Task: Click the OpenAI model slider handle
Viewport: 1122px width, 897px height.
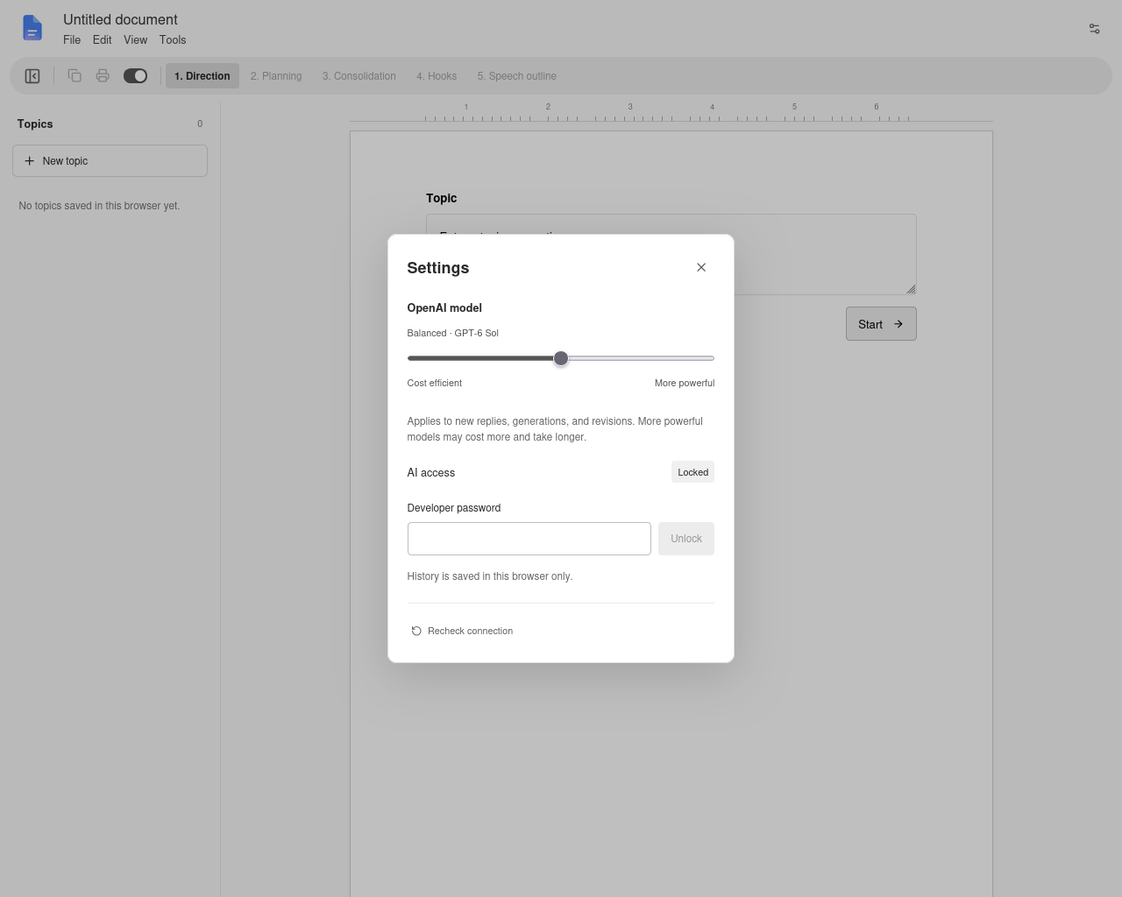Action: 561,358
